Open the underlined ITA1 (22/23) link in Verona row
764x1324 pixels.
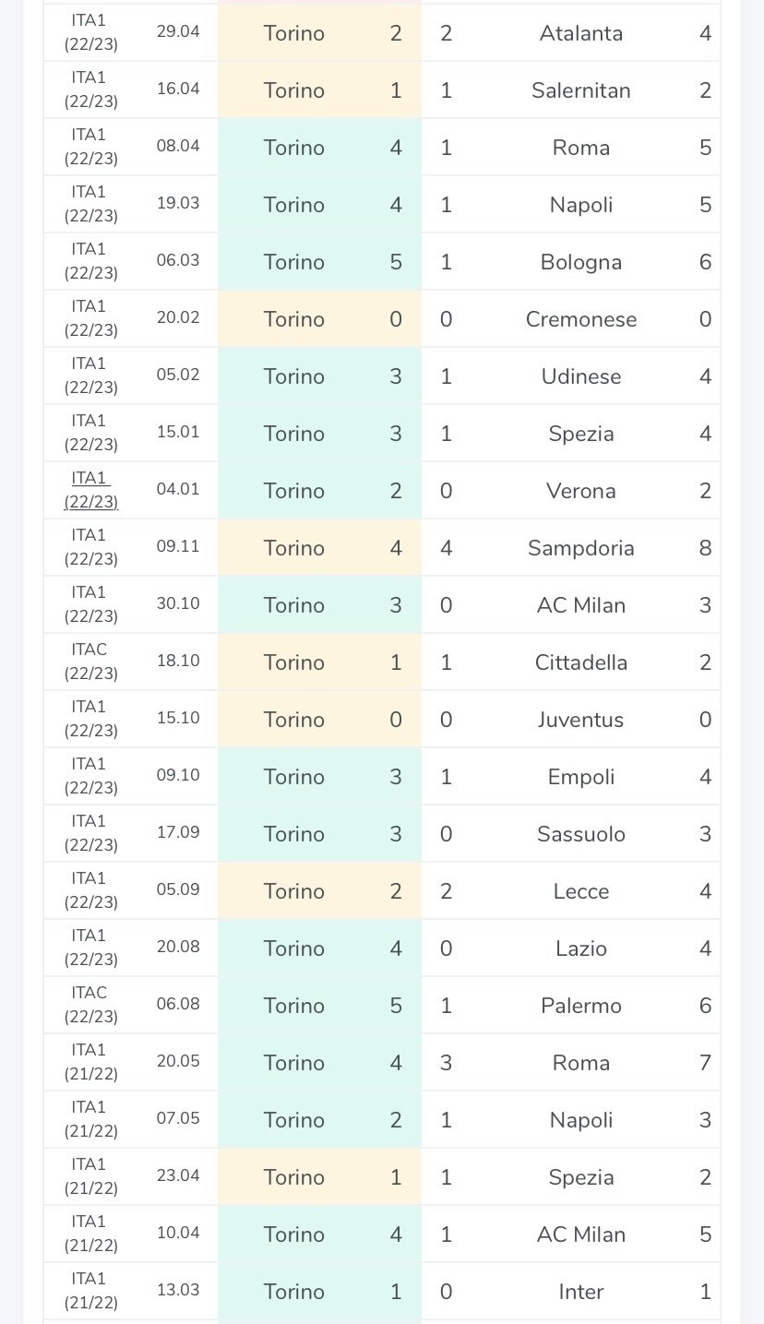tap(90, 490)
